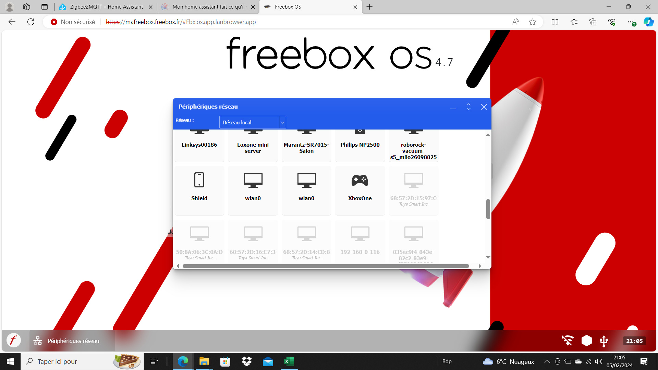Open the workspaces icon

click(x=26, y=7)
